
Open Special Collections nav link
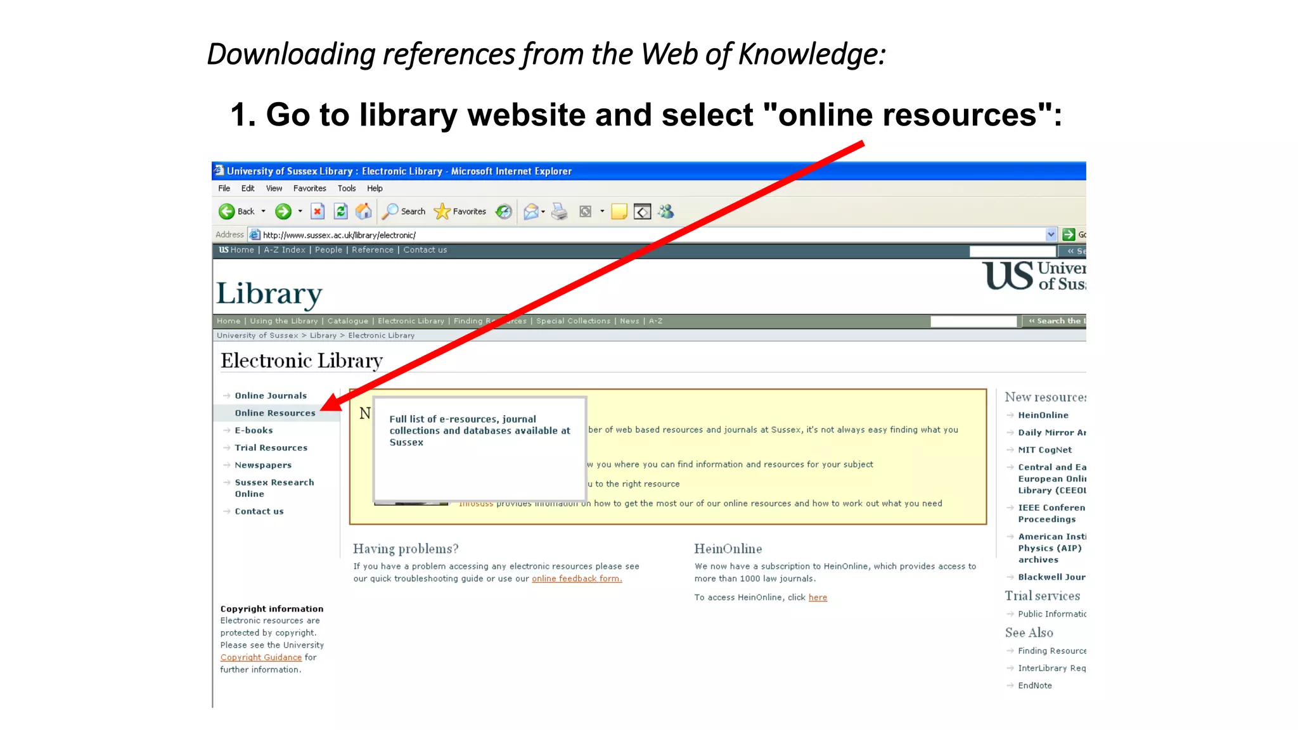574,321
